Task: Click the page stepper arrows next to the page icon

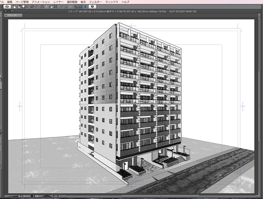Action: coord(26,7)
